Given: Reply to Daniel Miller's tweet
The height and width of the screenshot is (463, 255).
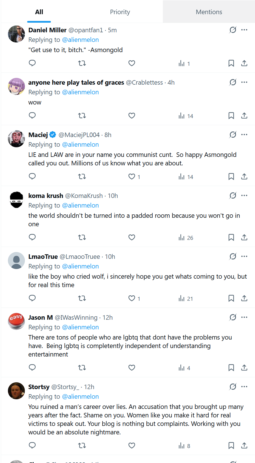Looking at the screenshot, I should point(32,63).
